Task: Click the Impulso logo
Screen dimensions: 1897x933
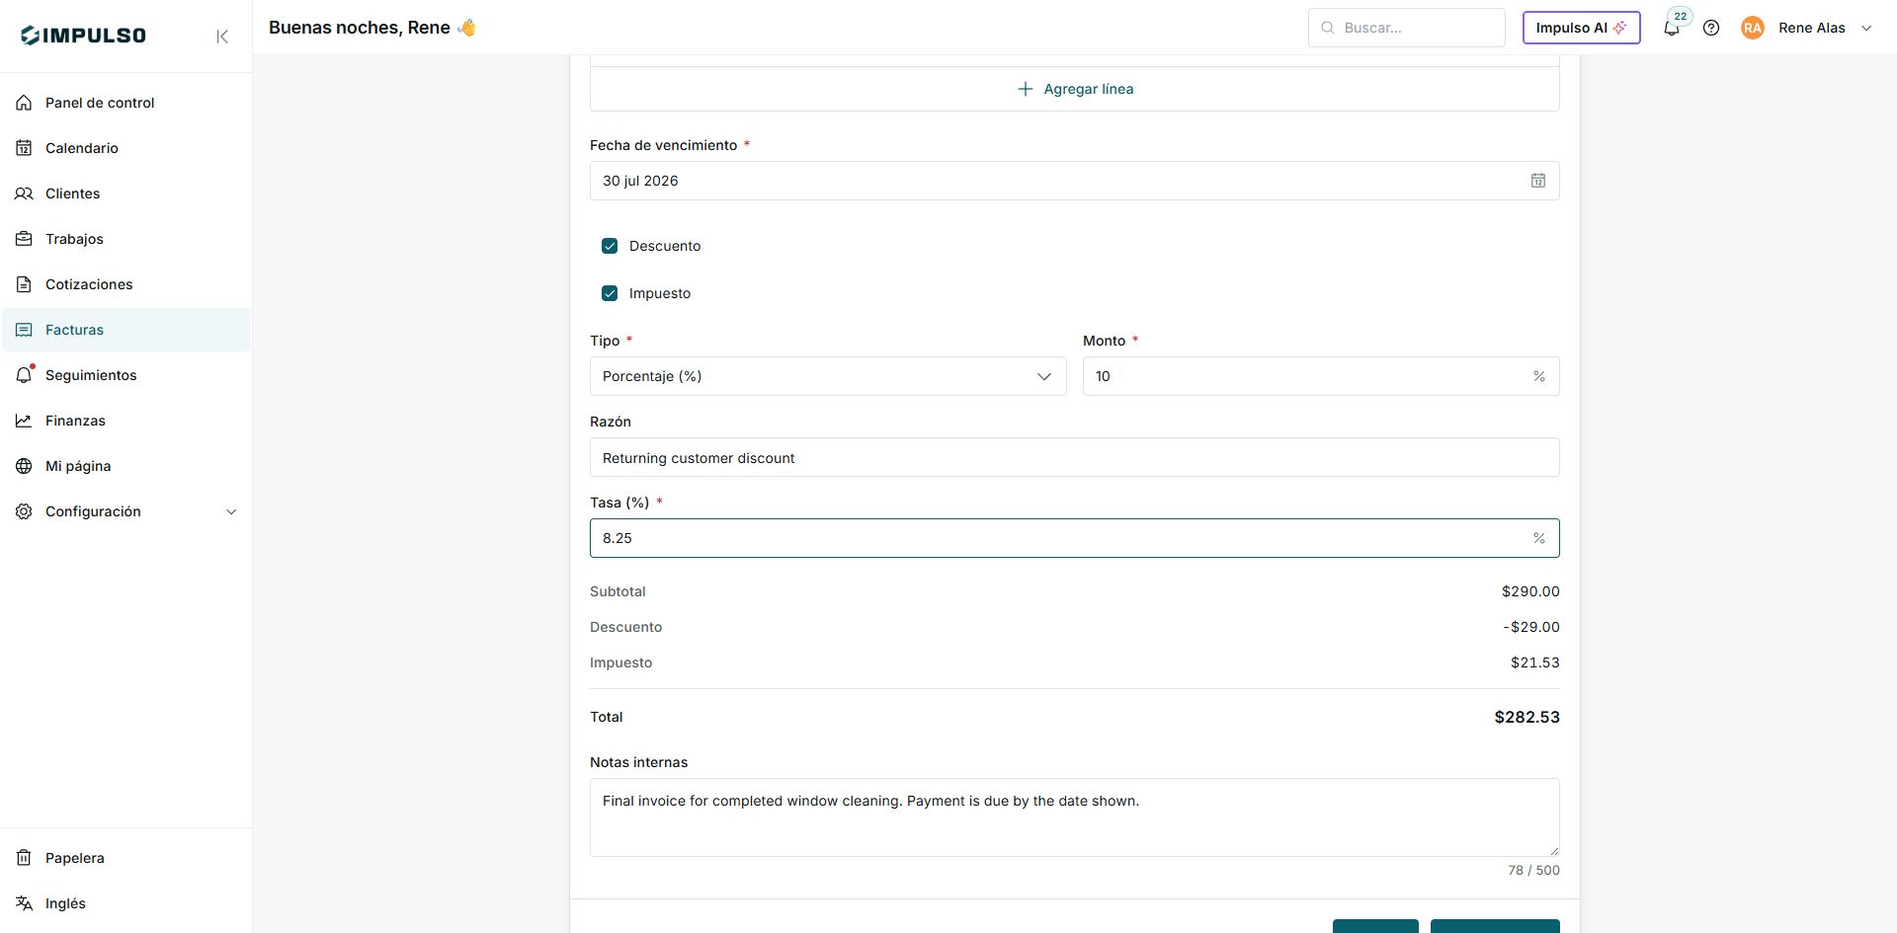Action: click(83, 36)
